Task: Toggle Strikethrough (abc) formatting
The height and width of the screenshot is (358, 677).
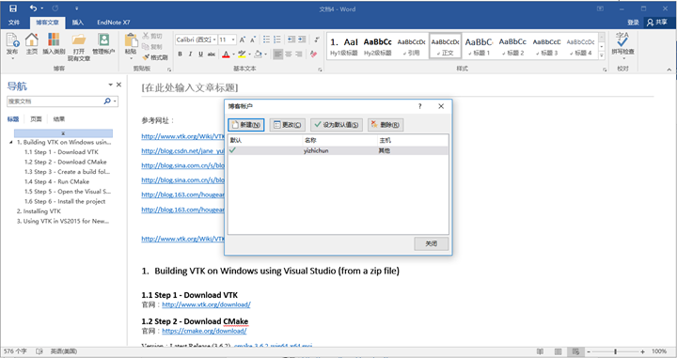Action: [x=212, y=54]
